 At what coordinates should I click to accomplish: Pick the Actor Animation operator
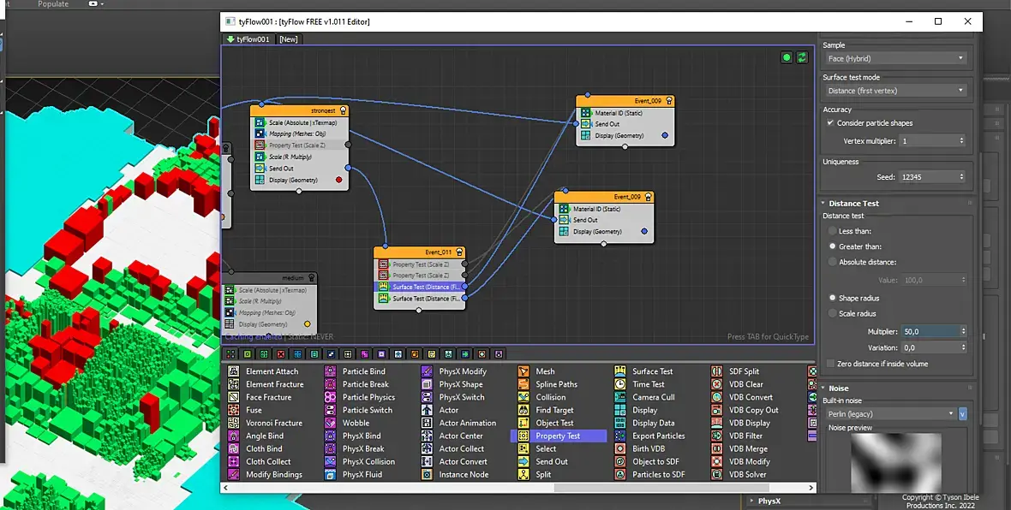click(460, 423)
